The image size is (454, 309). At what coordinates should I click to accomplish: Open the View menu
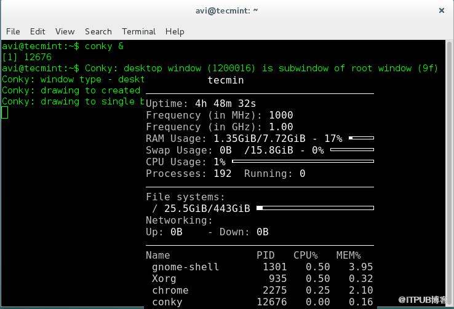[x=65, y=31]
